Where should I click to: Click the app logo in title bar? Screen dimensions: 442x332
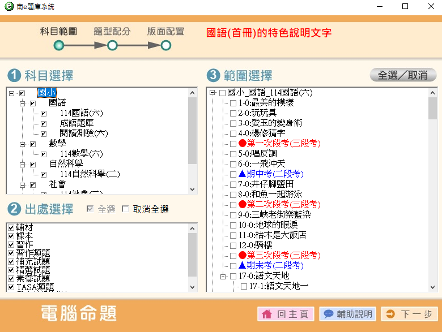click(x=8, y=6)
